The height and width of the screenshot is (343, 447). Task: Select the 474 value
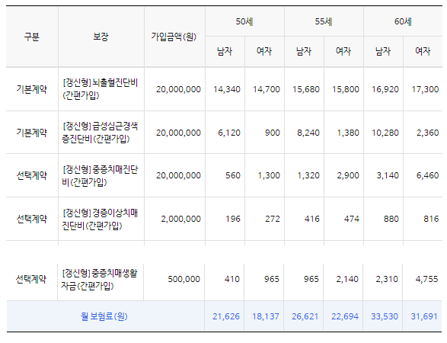point(352,219)
